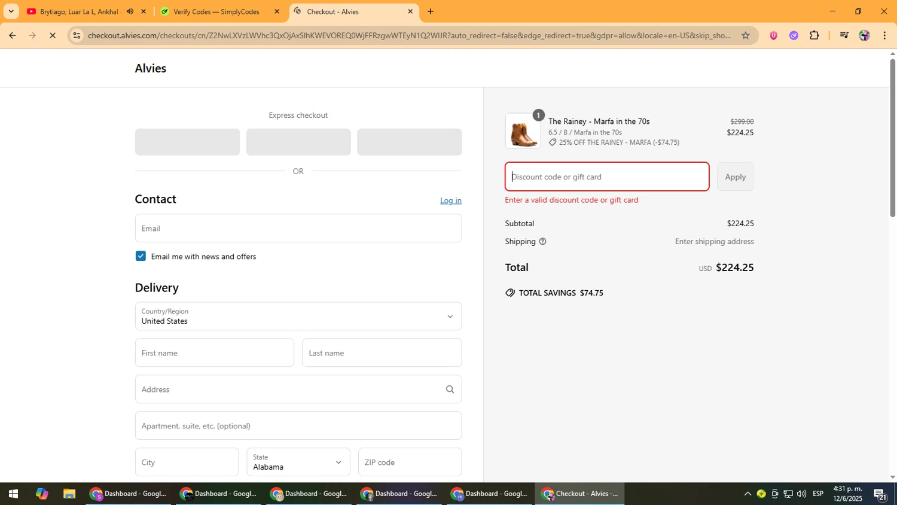The height and width of the screenshot is (505, 897).
Task: Open the purple shield extension icon
Action: pos(773,35)
